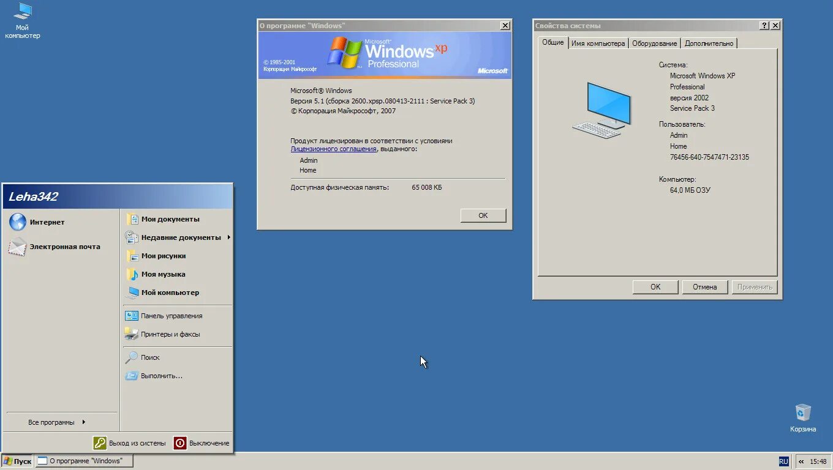This screenshot has height=470, width=833.
Task: Open the My Computer desktop icon
Action: point(23,20)
